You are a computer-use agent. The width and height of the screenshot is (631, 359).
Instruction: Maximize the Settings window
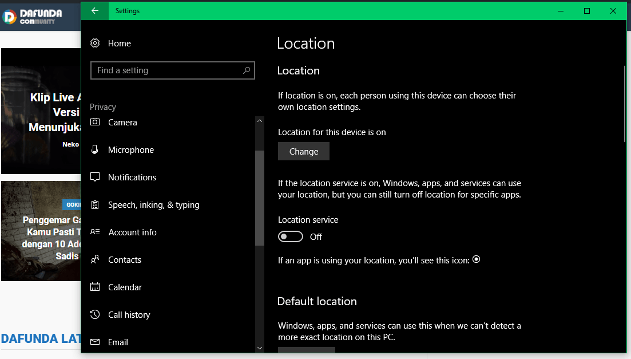point(587,11)
